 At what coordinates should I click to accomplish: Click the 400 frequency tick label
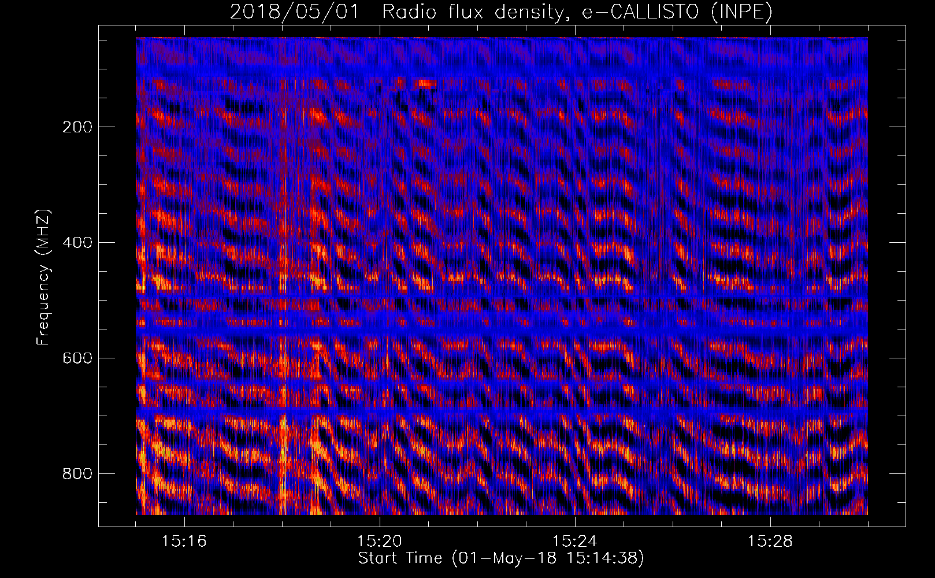click(x=77, y=243)
